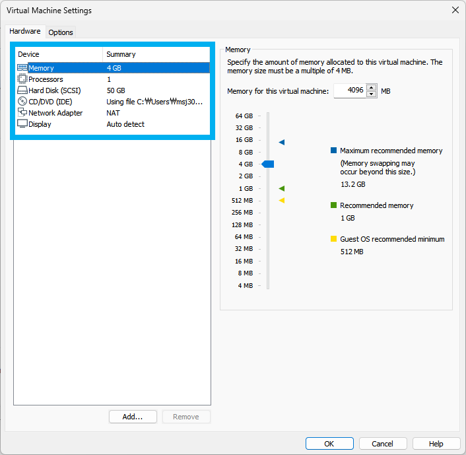Click the Device column header
The height and width of the screenshot is (455, 466).
coord(59,54)
